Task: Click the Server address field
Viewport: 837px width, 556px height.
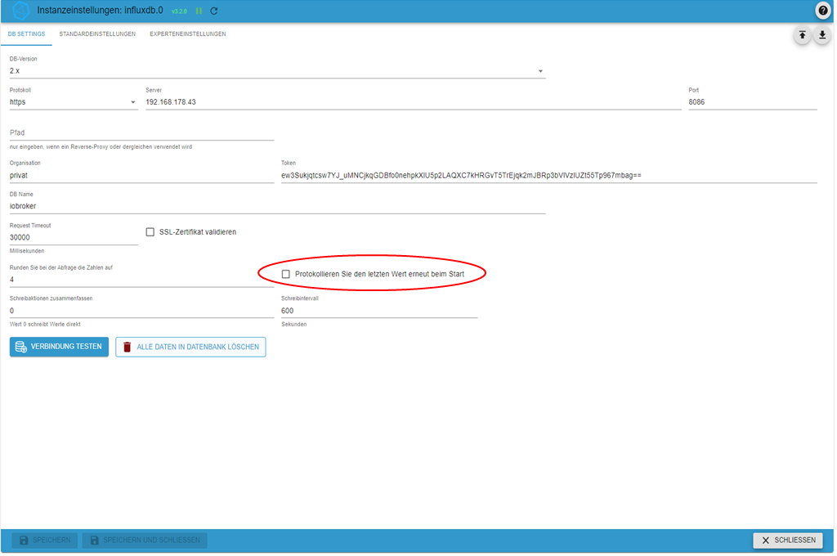Action: [413, 102]
